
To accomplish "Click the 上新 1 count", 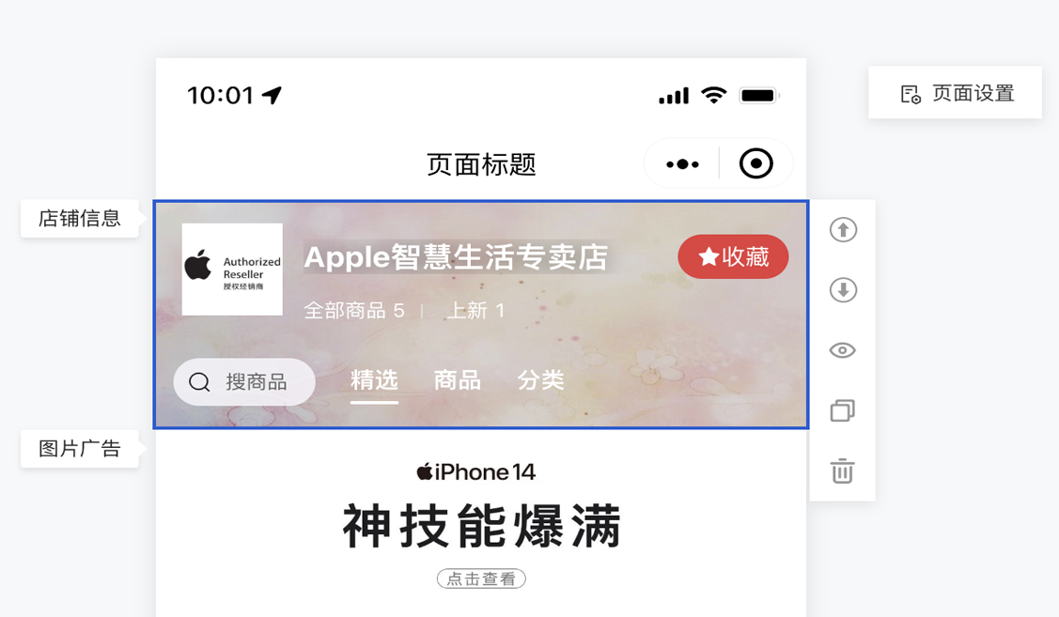I will click(475, 311).
